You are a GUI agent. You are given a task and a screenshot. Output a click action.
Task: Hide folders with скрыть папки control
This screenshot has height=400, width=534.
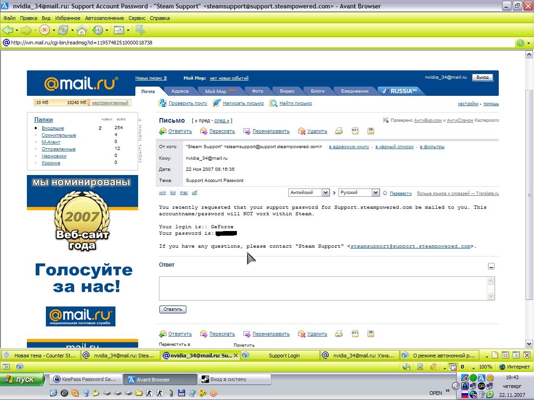(x=140, y=140)
